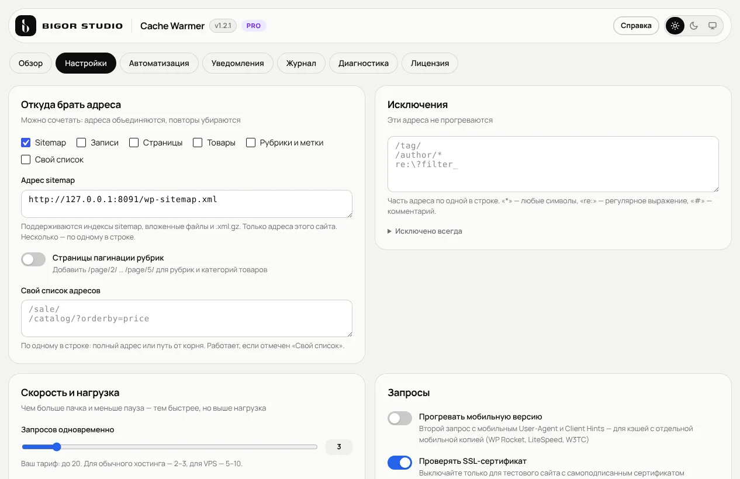The image size is (740, 479).
Task: Enable the Товары checkbox
Action: (198, 143)
